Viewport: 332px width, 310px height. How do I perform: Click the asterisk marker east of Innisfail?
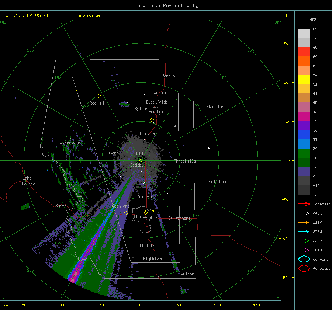pyautogui.click(x=175, y=126)
